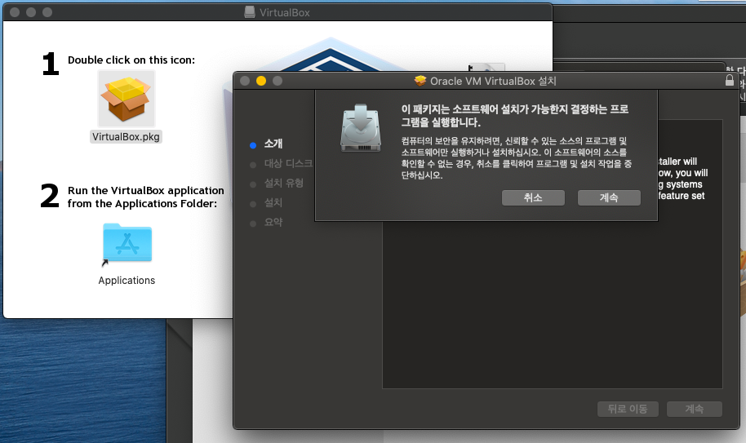This screenshot has width=746, height=443.
Task: Open the VirtualBox.pkg package icon
Action: click(126, 99)
